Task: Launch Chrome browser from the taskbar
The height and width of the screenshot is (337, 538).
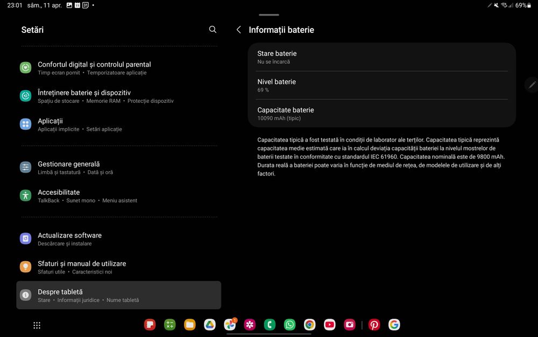Action: pos(309,325)
